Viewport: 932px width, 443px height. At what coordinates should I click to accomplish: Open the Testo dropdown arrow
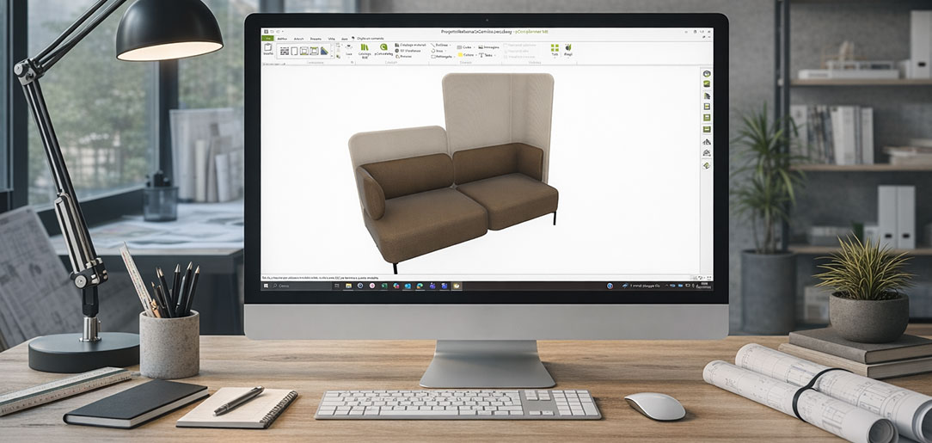click(494, 55)
